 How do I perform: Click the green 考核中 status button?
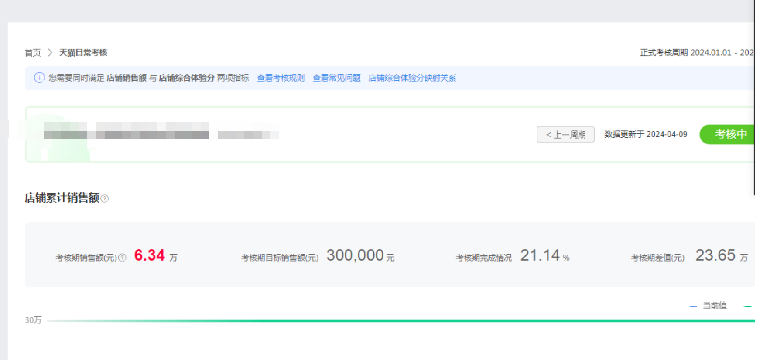[728, 134]
